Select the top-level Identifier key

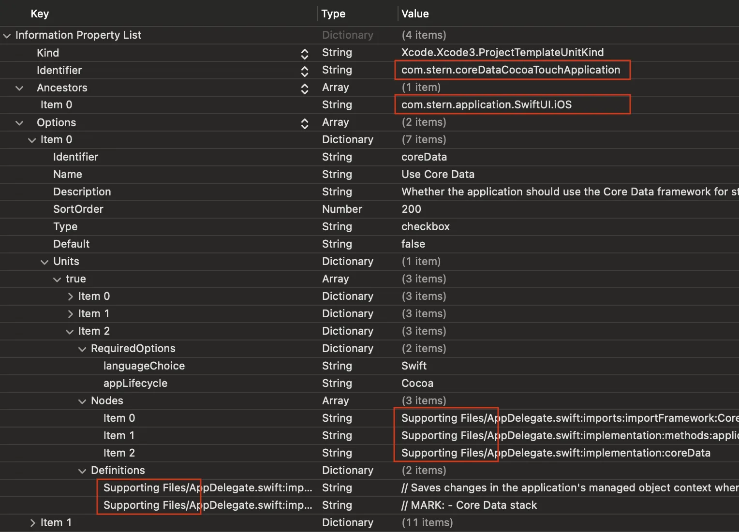tap(59, 70)
